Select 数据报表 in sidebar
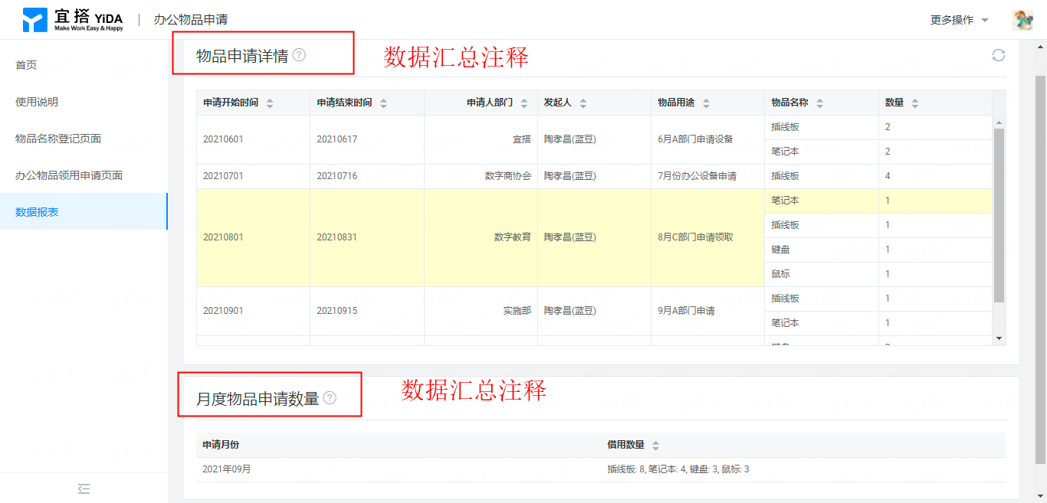1047x503 pixels. pos(84,212)
